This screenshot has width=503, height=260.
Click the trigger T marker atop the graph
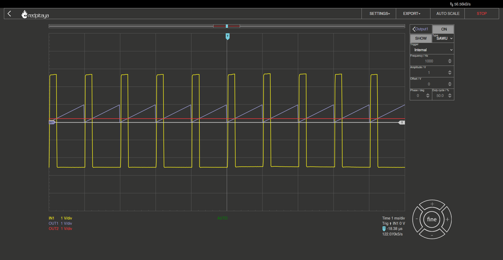pyautogui.click(x=228, y=37)
